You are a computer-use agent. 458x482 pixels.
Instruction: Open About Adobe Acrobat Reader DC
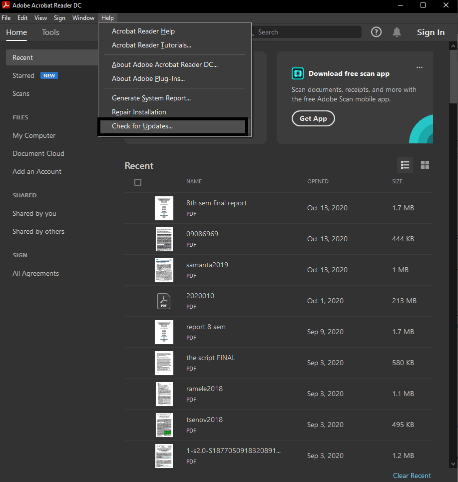pos(165,64)
